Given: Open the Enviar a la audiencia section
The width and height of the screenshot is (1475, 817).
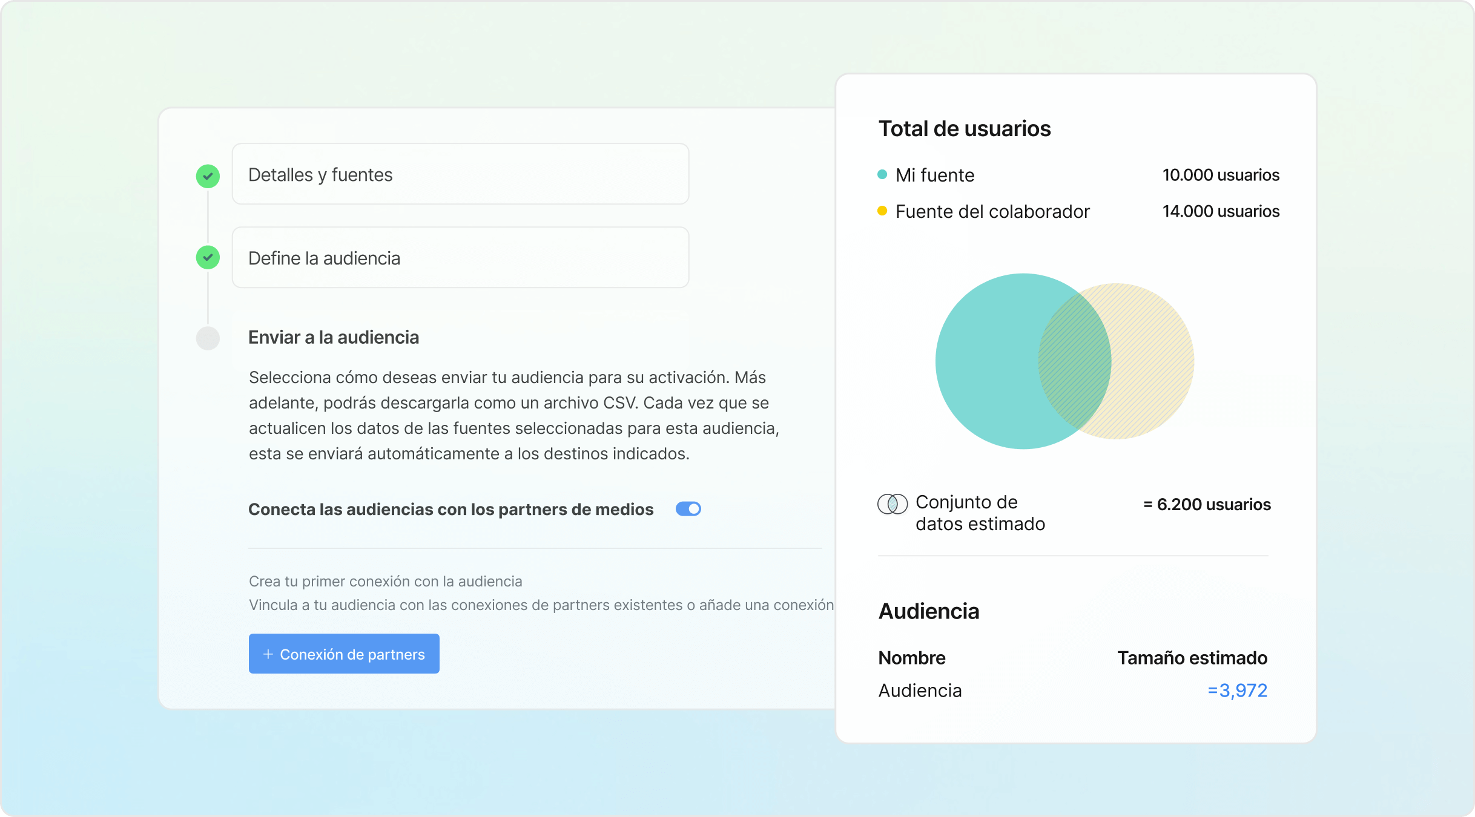Looking at the screenshot, I should click(x=334, y=337).
